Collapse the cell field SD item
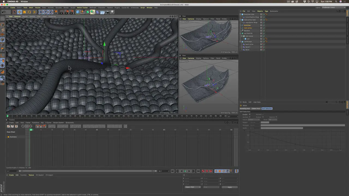Viewport: 349px width, 196px height. point(240,33)
